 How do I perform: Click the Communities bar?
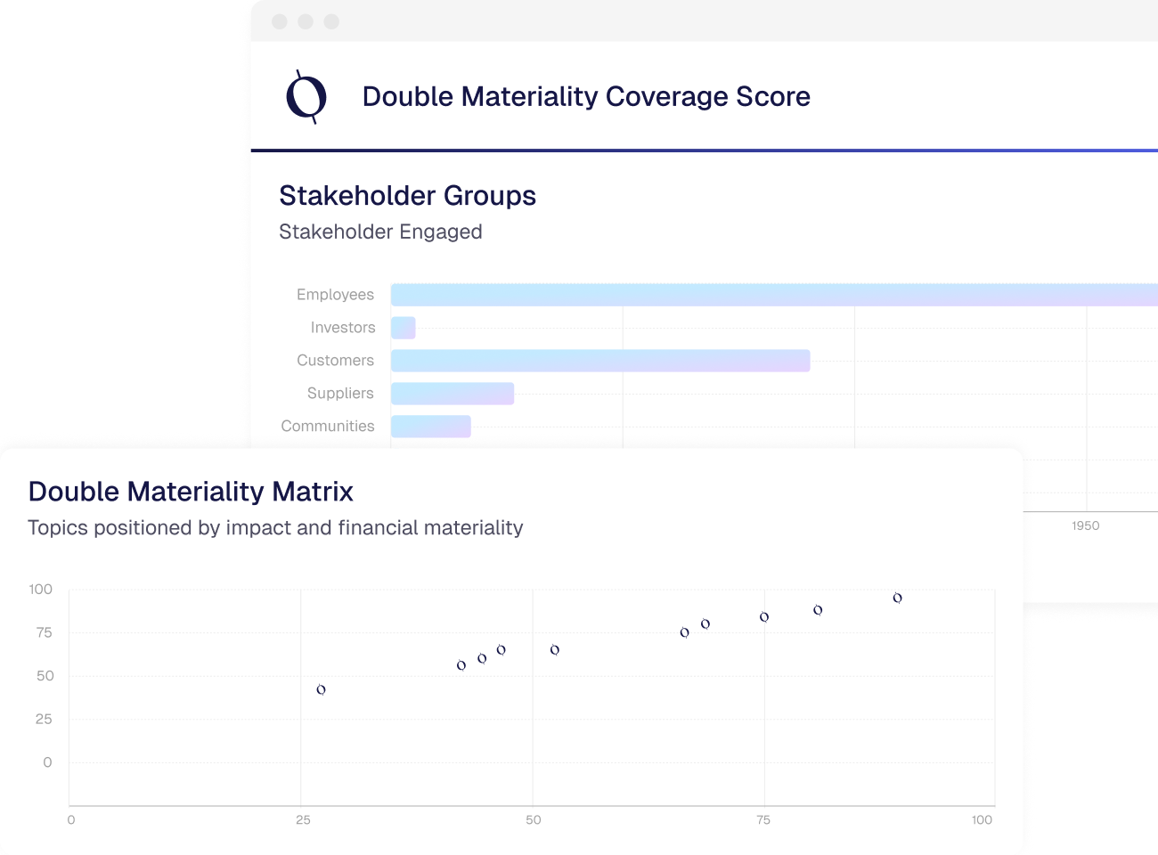[x=431, y=427]
